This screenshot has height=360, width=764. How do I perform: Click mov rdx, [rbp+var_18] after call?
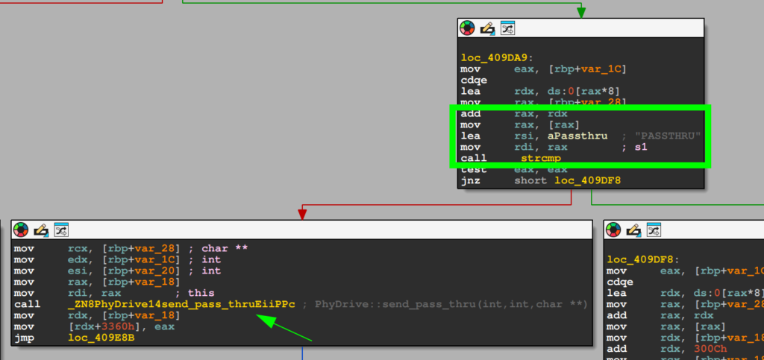coord(97,315)
